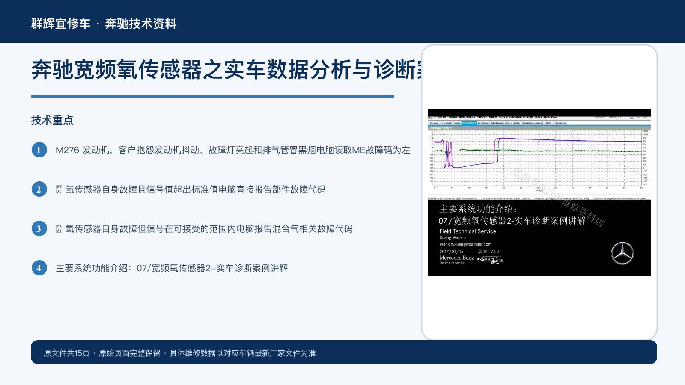Click the 技术重点 section heading
685x385 pixels.
click(x=52, y=120)
